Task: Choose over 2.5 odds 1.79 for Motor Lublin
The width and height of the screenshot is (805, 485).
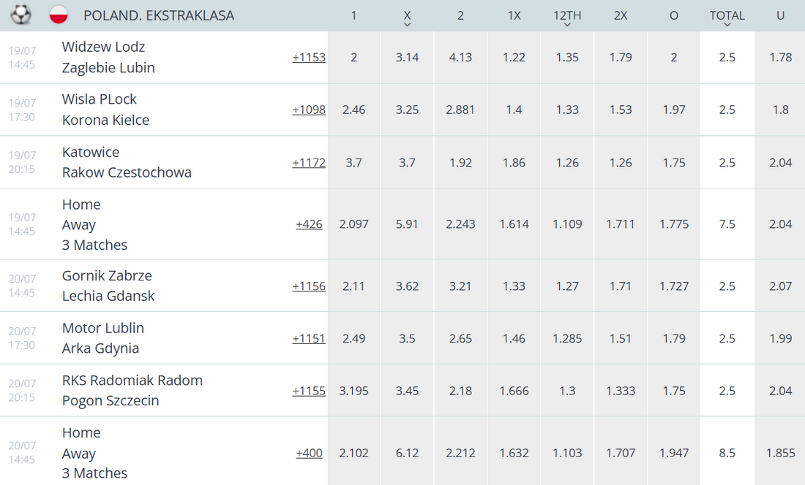Action: (674, 338)
